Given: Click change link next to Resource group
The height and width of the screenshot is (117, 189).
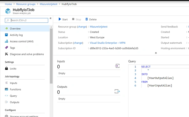Looking at the screenshot, I should tap(82, 27).
